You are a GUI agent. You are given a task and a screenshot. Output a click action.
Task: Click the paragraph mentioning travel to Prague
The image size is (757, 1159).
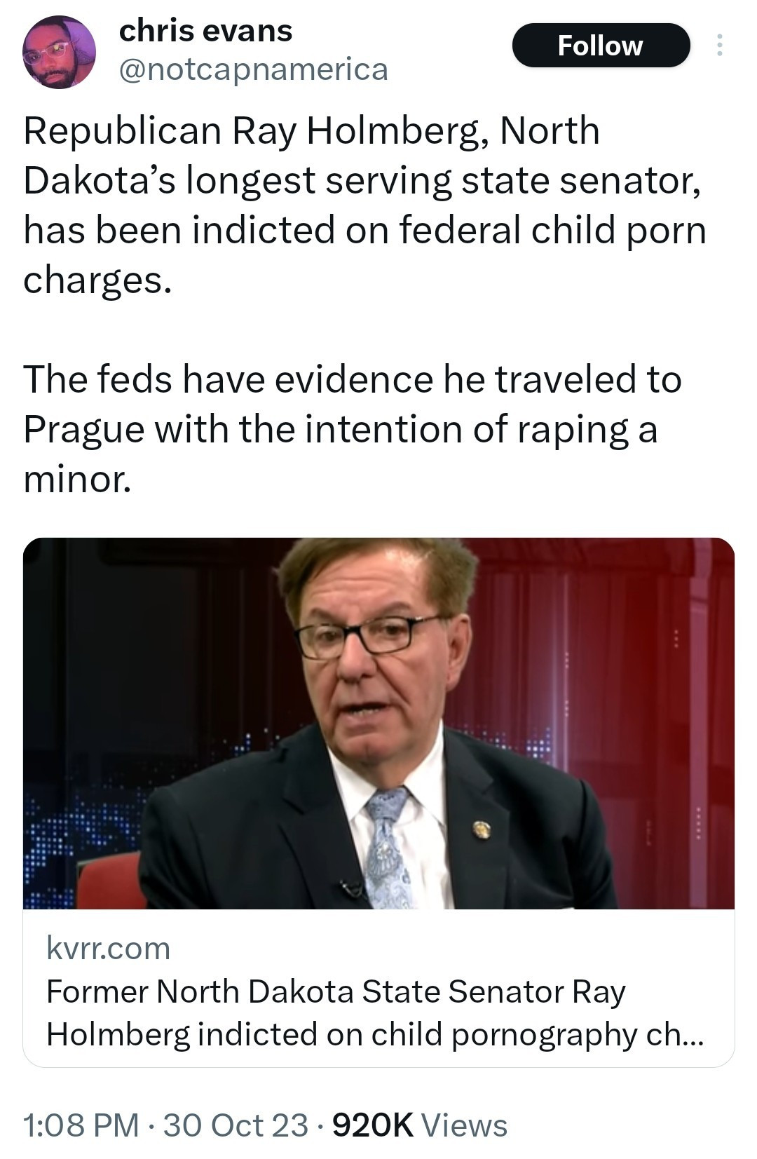(350, 428)
